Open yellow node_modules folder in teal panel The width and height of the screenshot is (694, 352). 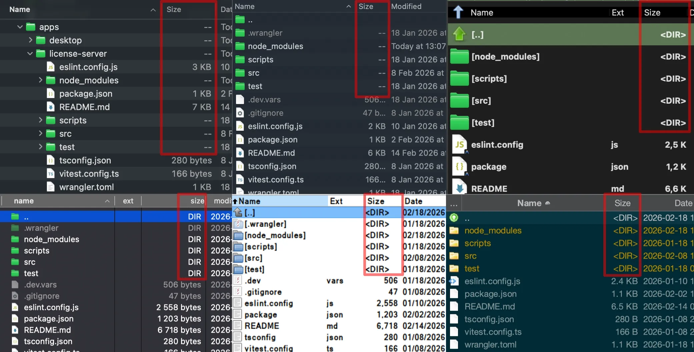point(454,230)
